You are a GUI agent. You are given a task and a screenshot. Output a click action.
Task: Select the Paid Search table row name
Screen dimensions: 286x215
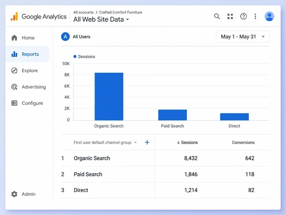click(88, 174)
